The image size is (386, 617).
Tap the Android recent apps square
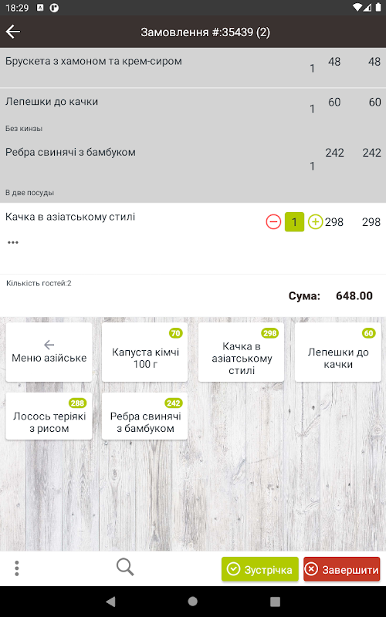(x=275, y=602)
